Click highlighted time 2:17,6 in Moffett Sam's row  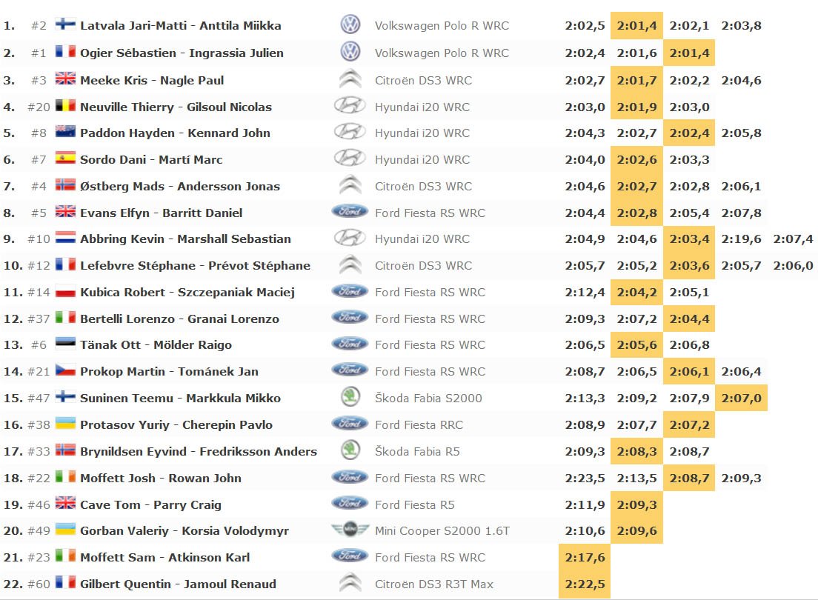pyautogui.click(x=585, y=557)
